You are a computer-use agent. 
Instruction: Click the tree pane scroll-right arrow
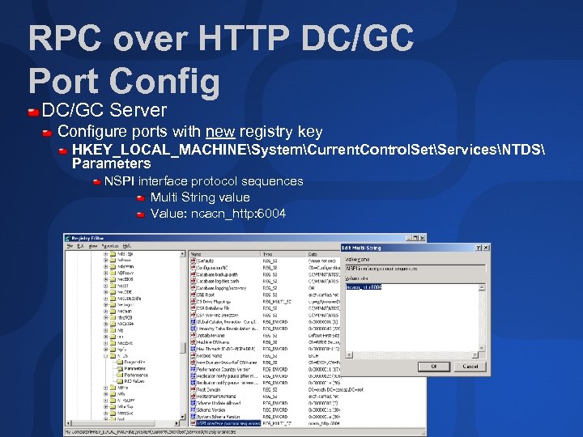[x=177, y=423]
